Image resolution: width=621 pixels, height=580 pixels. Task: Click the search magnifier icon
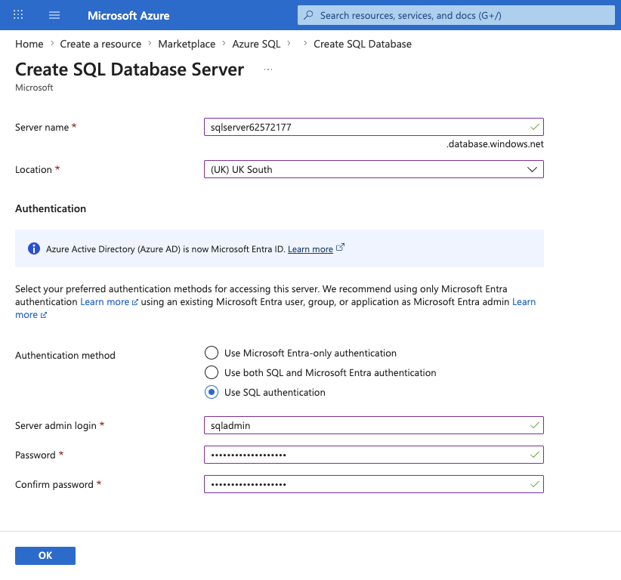tap(308, 15)
